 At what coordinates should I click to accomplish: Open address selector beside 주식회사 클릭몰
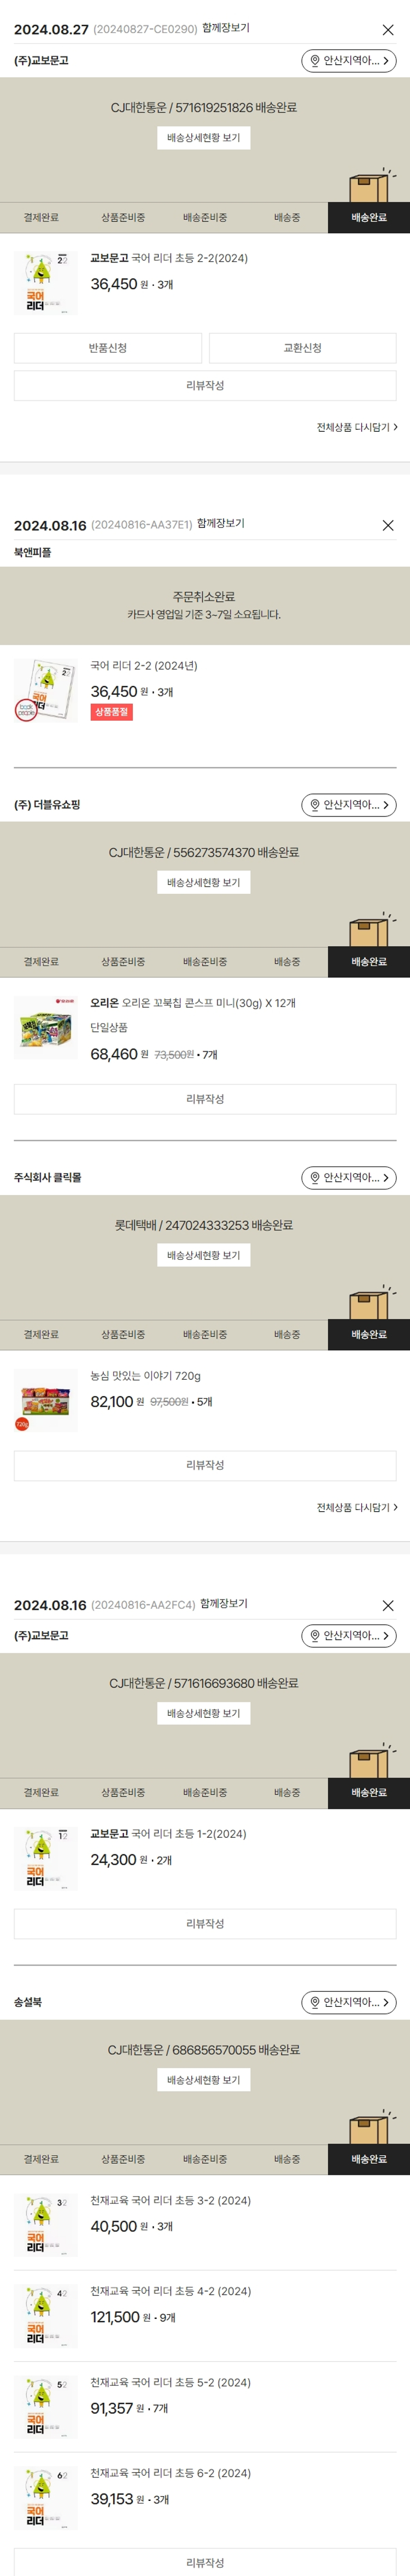click(348, 1178)
